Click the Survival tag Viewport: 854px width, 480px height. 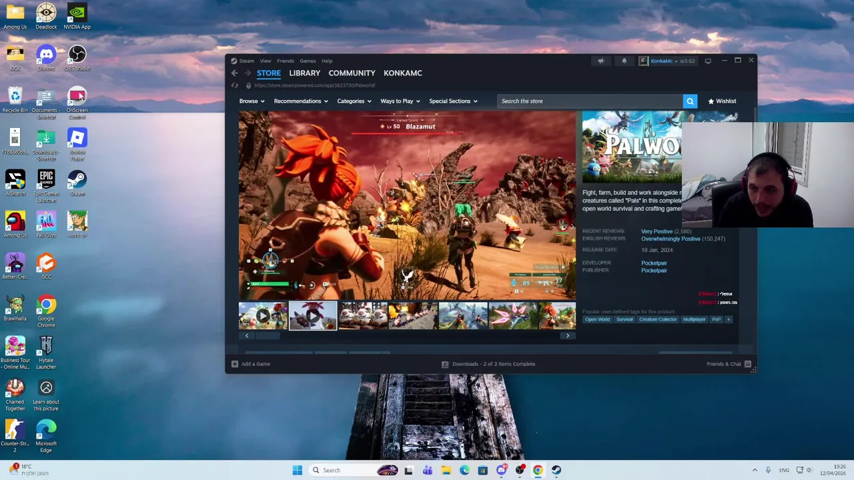point(624,319)
